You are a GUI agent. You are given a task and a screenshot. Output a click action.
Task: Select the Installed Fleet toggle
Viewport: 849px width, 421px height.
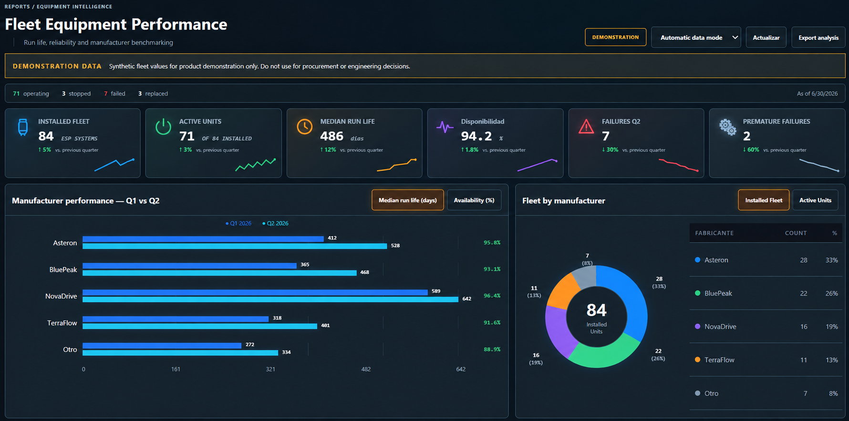(764, 200)
